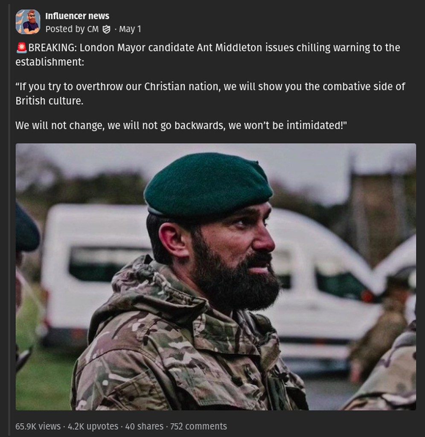Click the 65.9K views count
Image resolution: width=425 pixels, height=437 pixels.
[38, 426]
